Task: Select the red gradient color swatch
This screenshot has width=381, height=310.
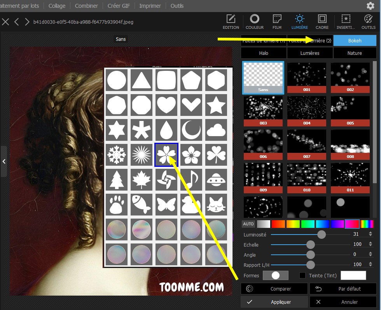Action: pos(278,224)
